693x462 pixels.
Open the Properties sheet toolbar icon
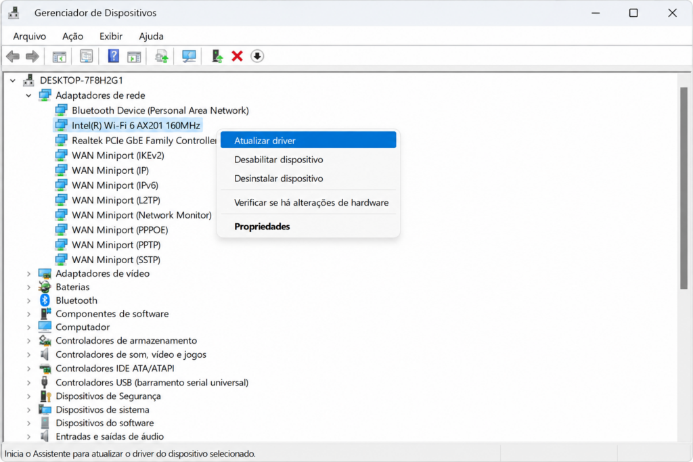click(86, 56)
